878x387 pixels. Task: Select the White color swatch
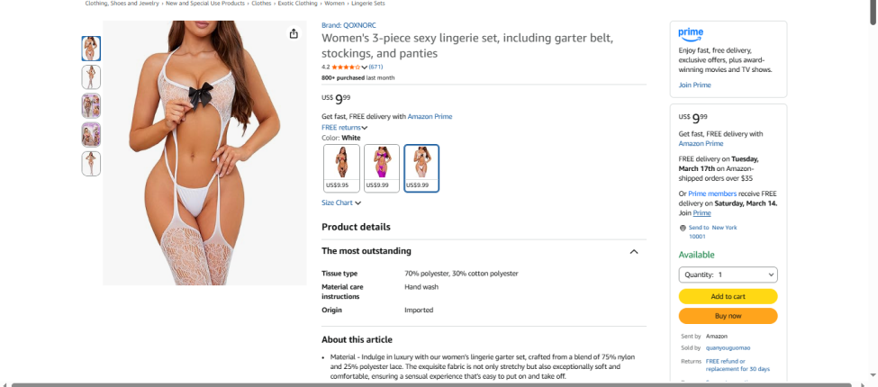pyautogui.click(x=421, y=167)
